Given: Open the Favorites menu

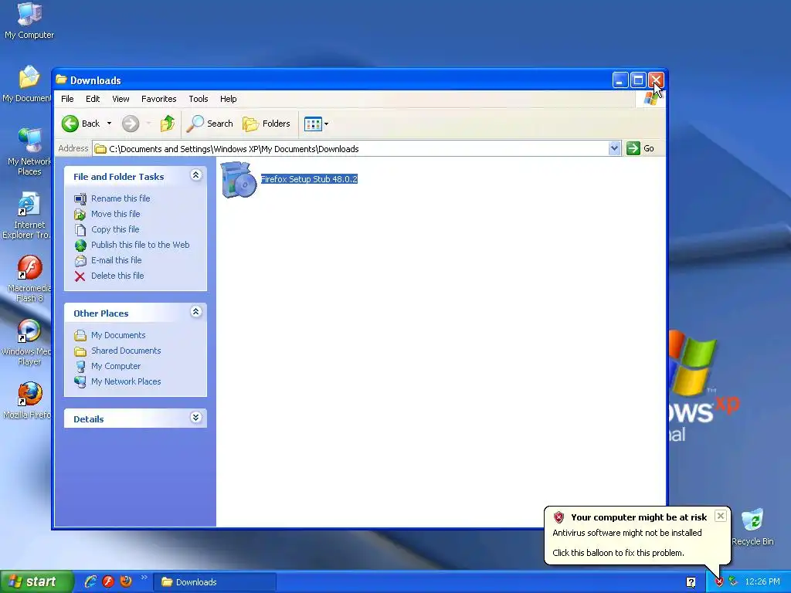Looking at the screenshot, I should click(159, 99).
